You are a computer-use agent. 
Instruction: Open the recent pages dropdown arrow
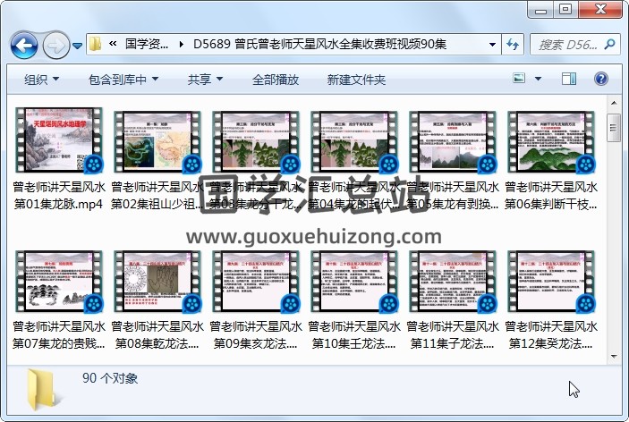78,45
